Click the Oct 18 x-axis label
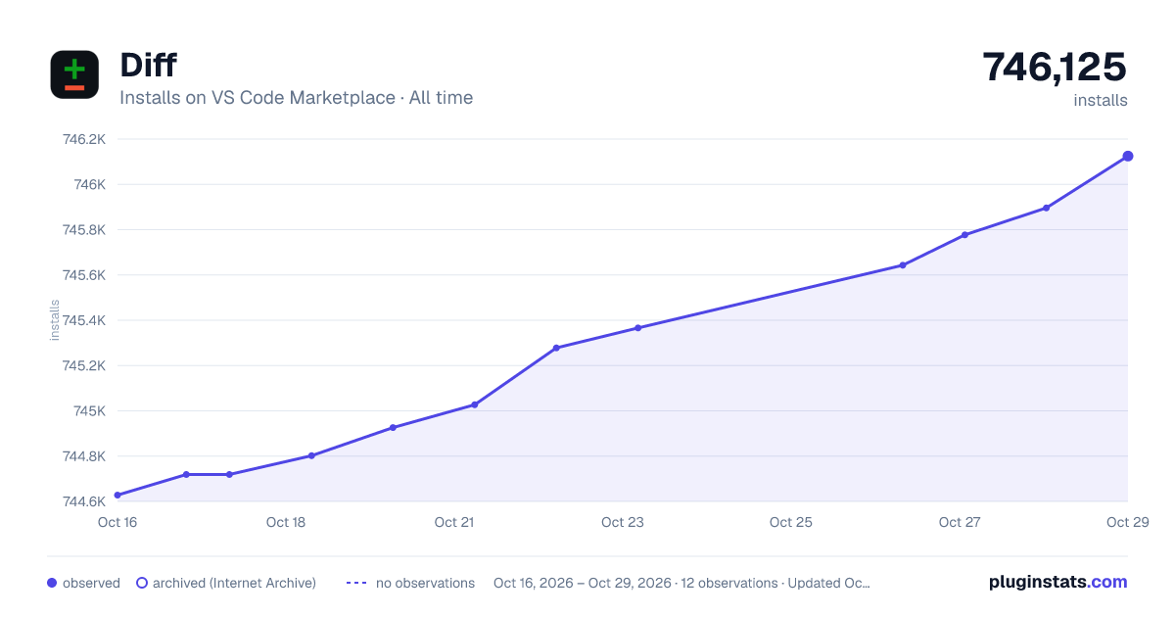 [x=286, y=522]
